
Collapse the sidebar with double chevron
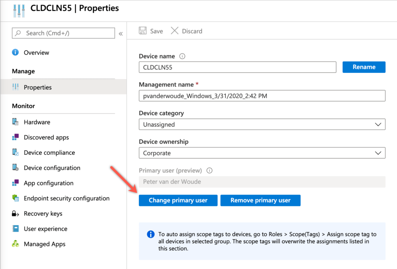(121, 34)
